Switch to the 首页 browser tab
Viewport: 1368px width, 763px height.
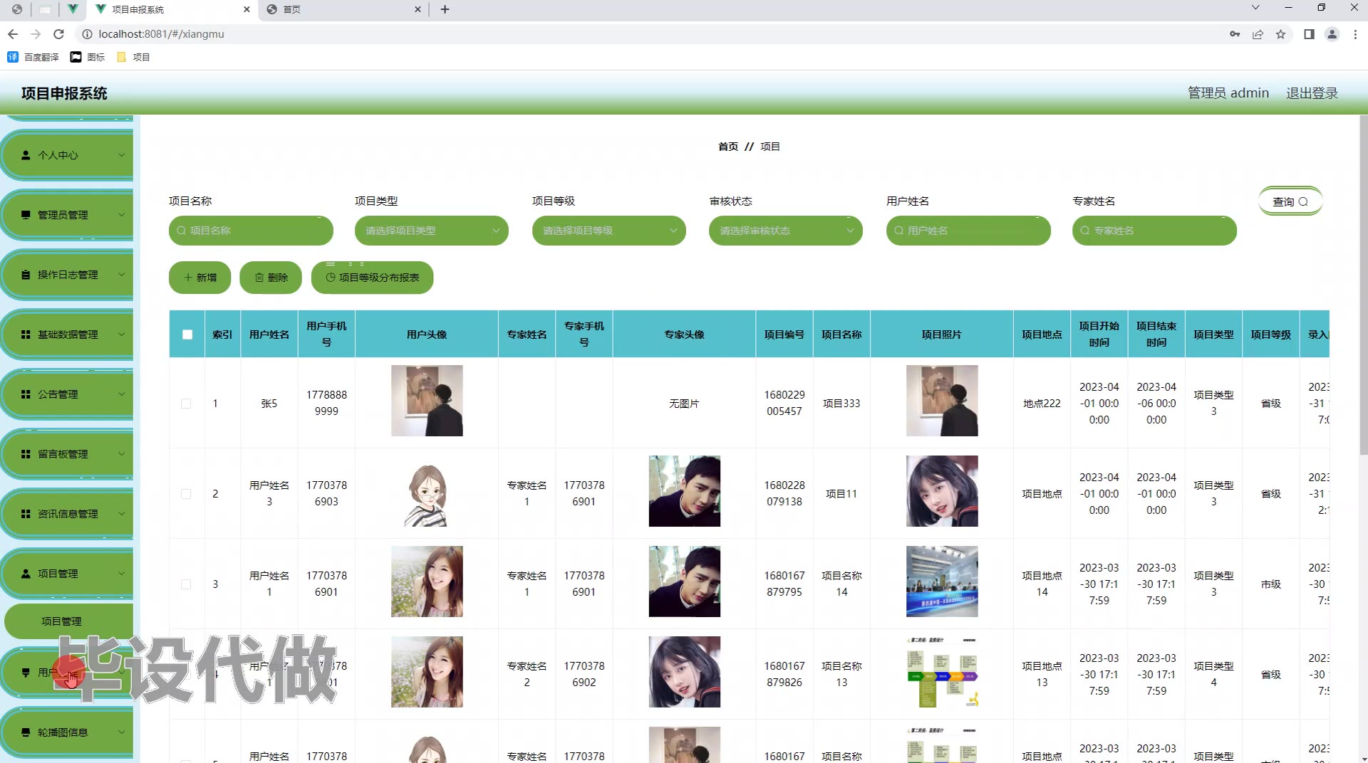point(342,9)
